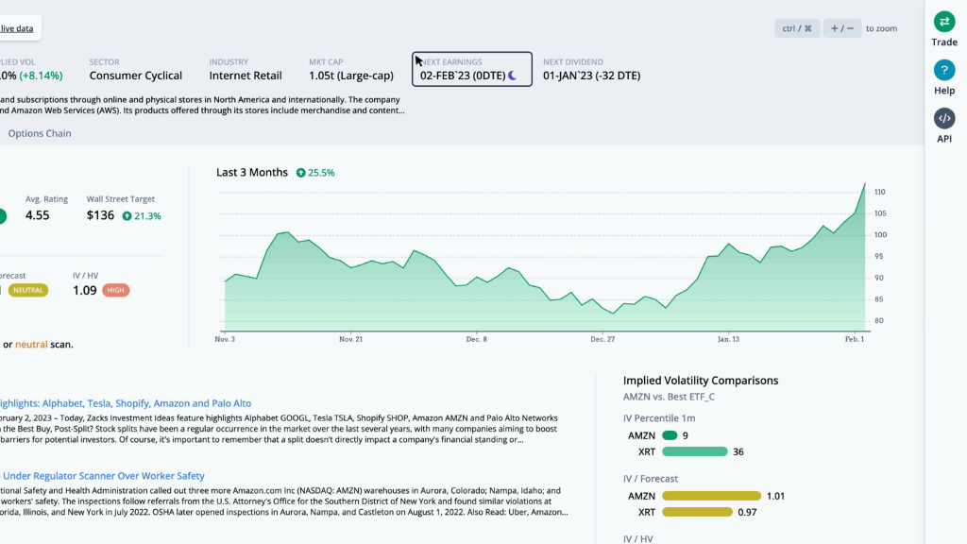Select the HIGH IV/HV badge
The width and height of the screenshot is (967, 544).
116,291
